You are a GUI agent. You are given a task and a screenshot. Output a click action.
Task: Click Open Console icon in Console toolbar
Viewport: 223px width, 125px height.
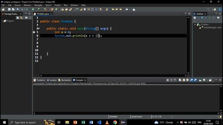[210, 80]
